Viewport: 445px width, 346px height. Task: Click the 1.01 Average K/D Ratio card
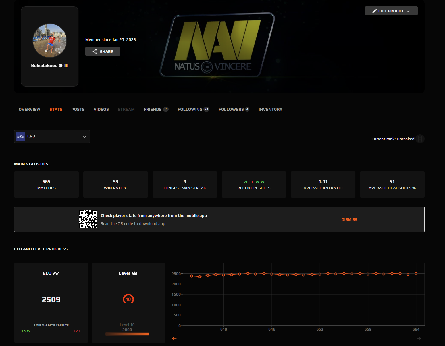coord(323,184)
